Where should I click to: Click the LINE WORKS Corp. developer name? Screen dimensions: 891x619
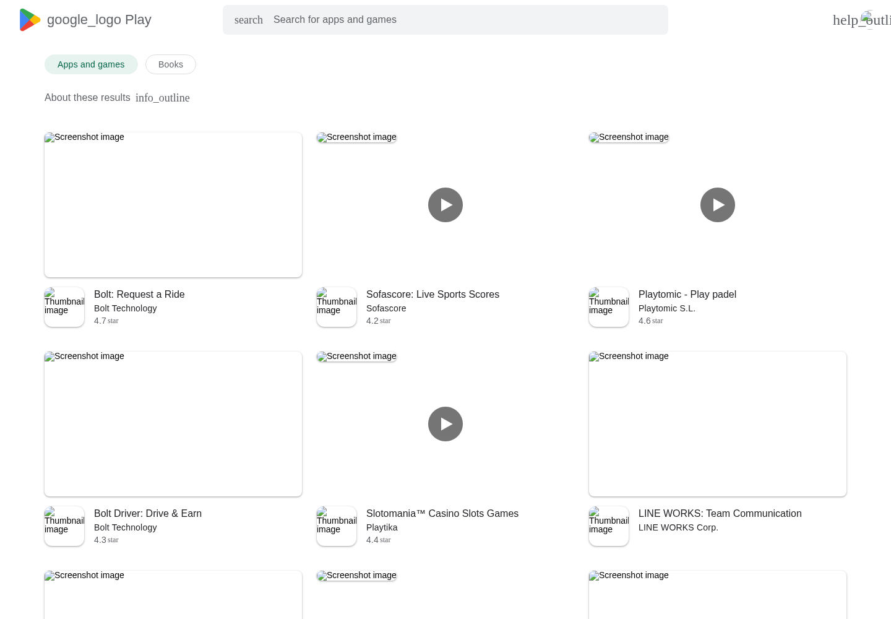click(678, 527)
